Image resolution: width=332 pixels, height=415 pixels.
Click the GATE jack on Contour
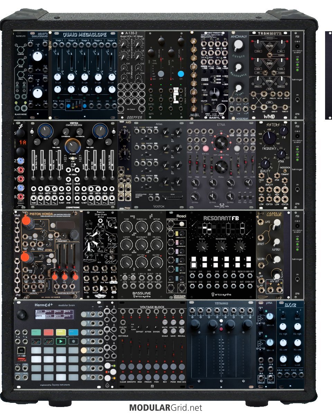(x=261, y=222)
